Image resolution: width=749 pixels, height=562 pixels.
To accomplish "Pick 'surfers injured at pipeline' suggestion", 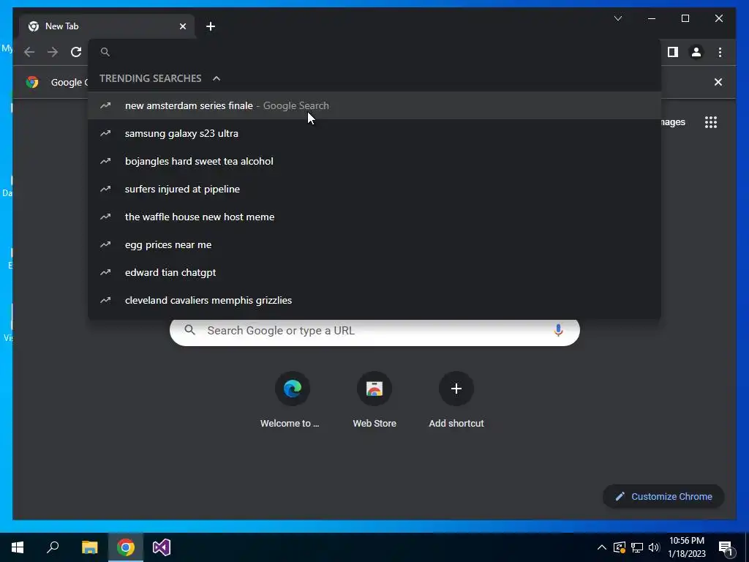I will [x=374, y=189].
